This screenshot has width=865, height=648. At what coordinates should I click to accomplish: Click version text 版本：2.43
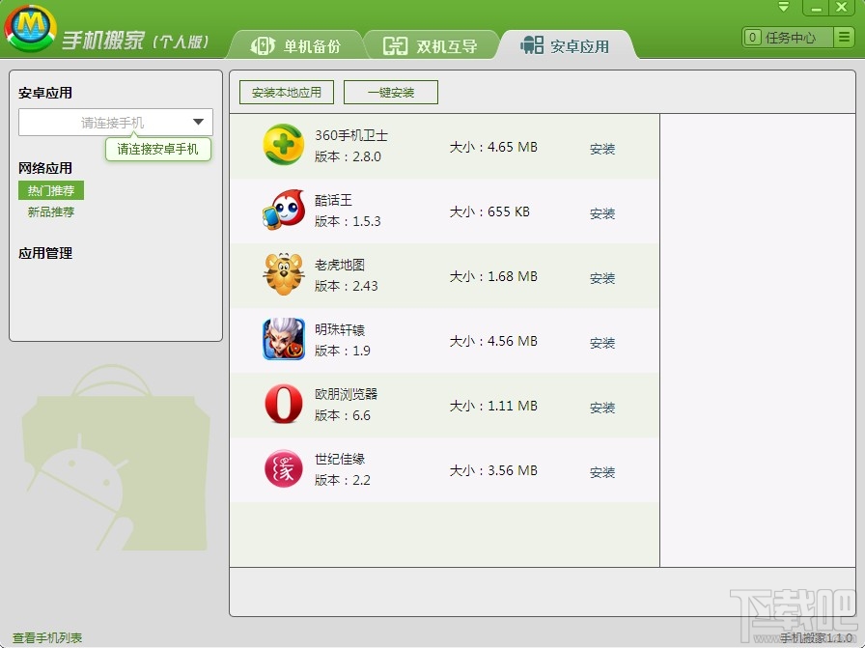point(346,286)
